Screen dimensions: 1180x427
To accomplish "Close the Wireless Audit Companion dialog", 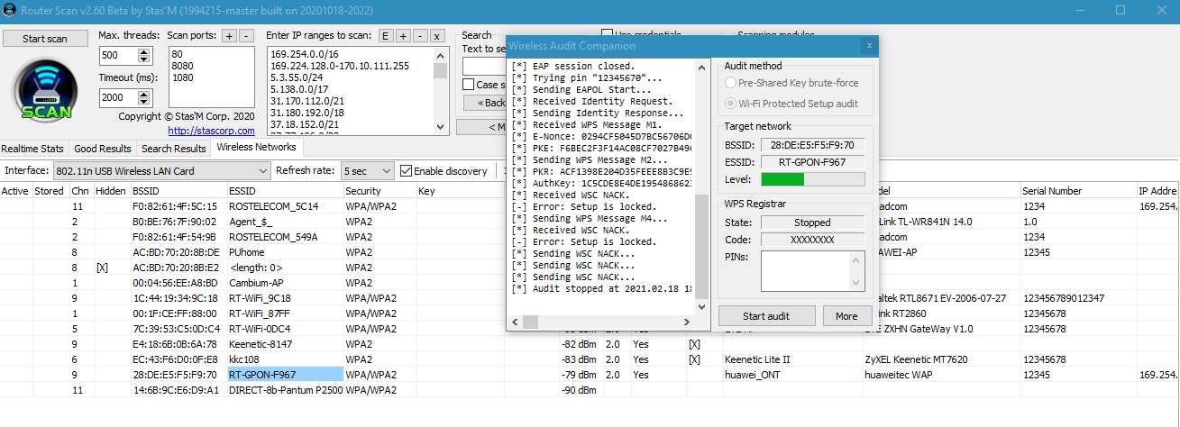I will (868, 45).
